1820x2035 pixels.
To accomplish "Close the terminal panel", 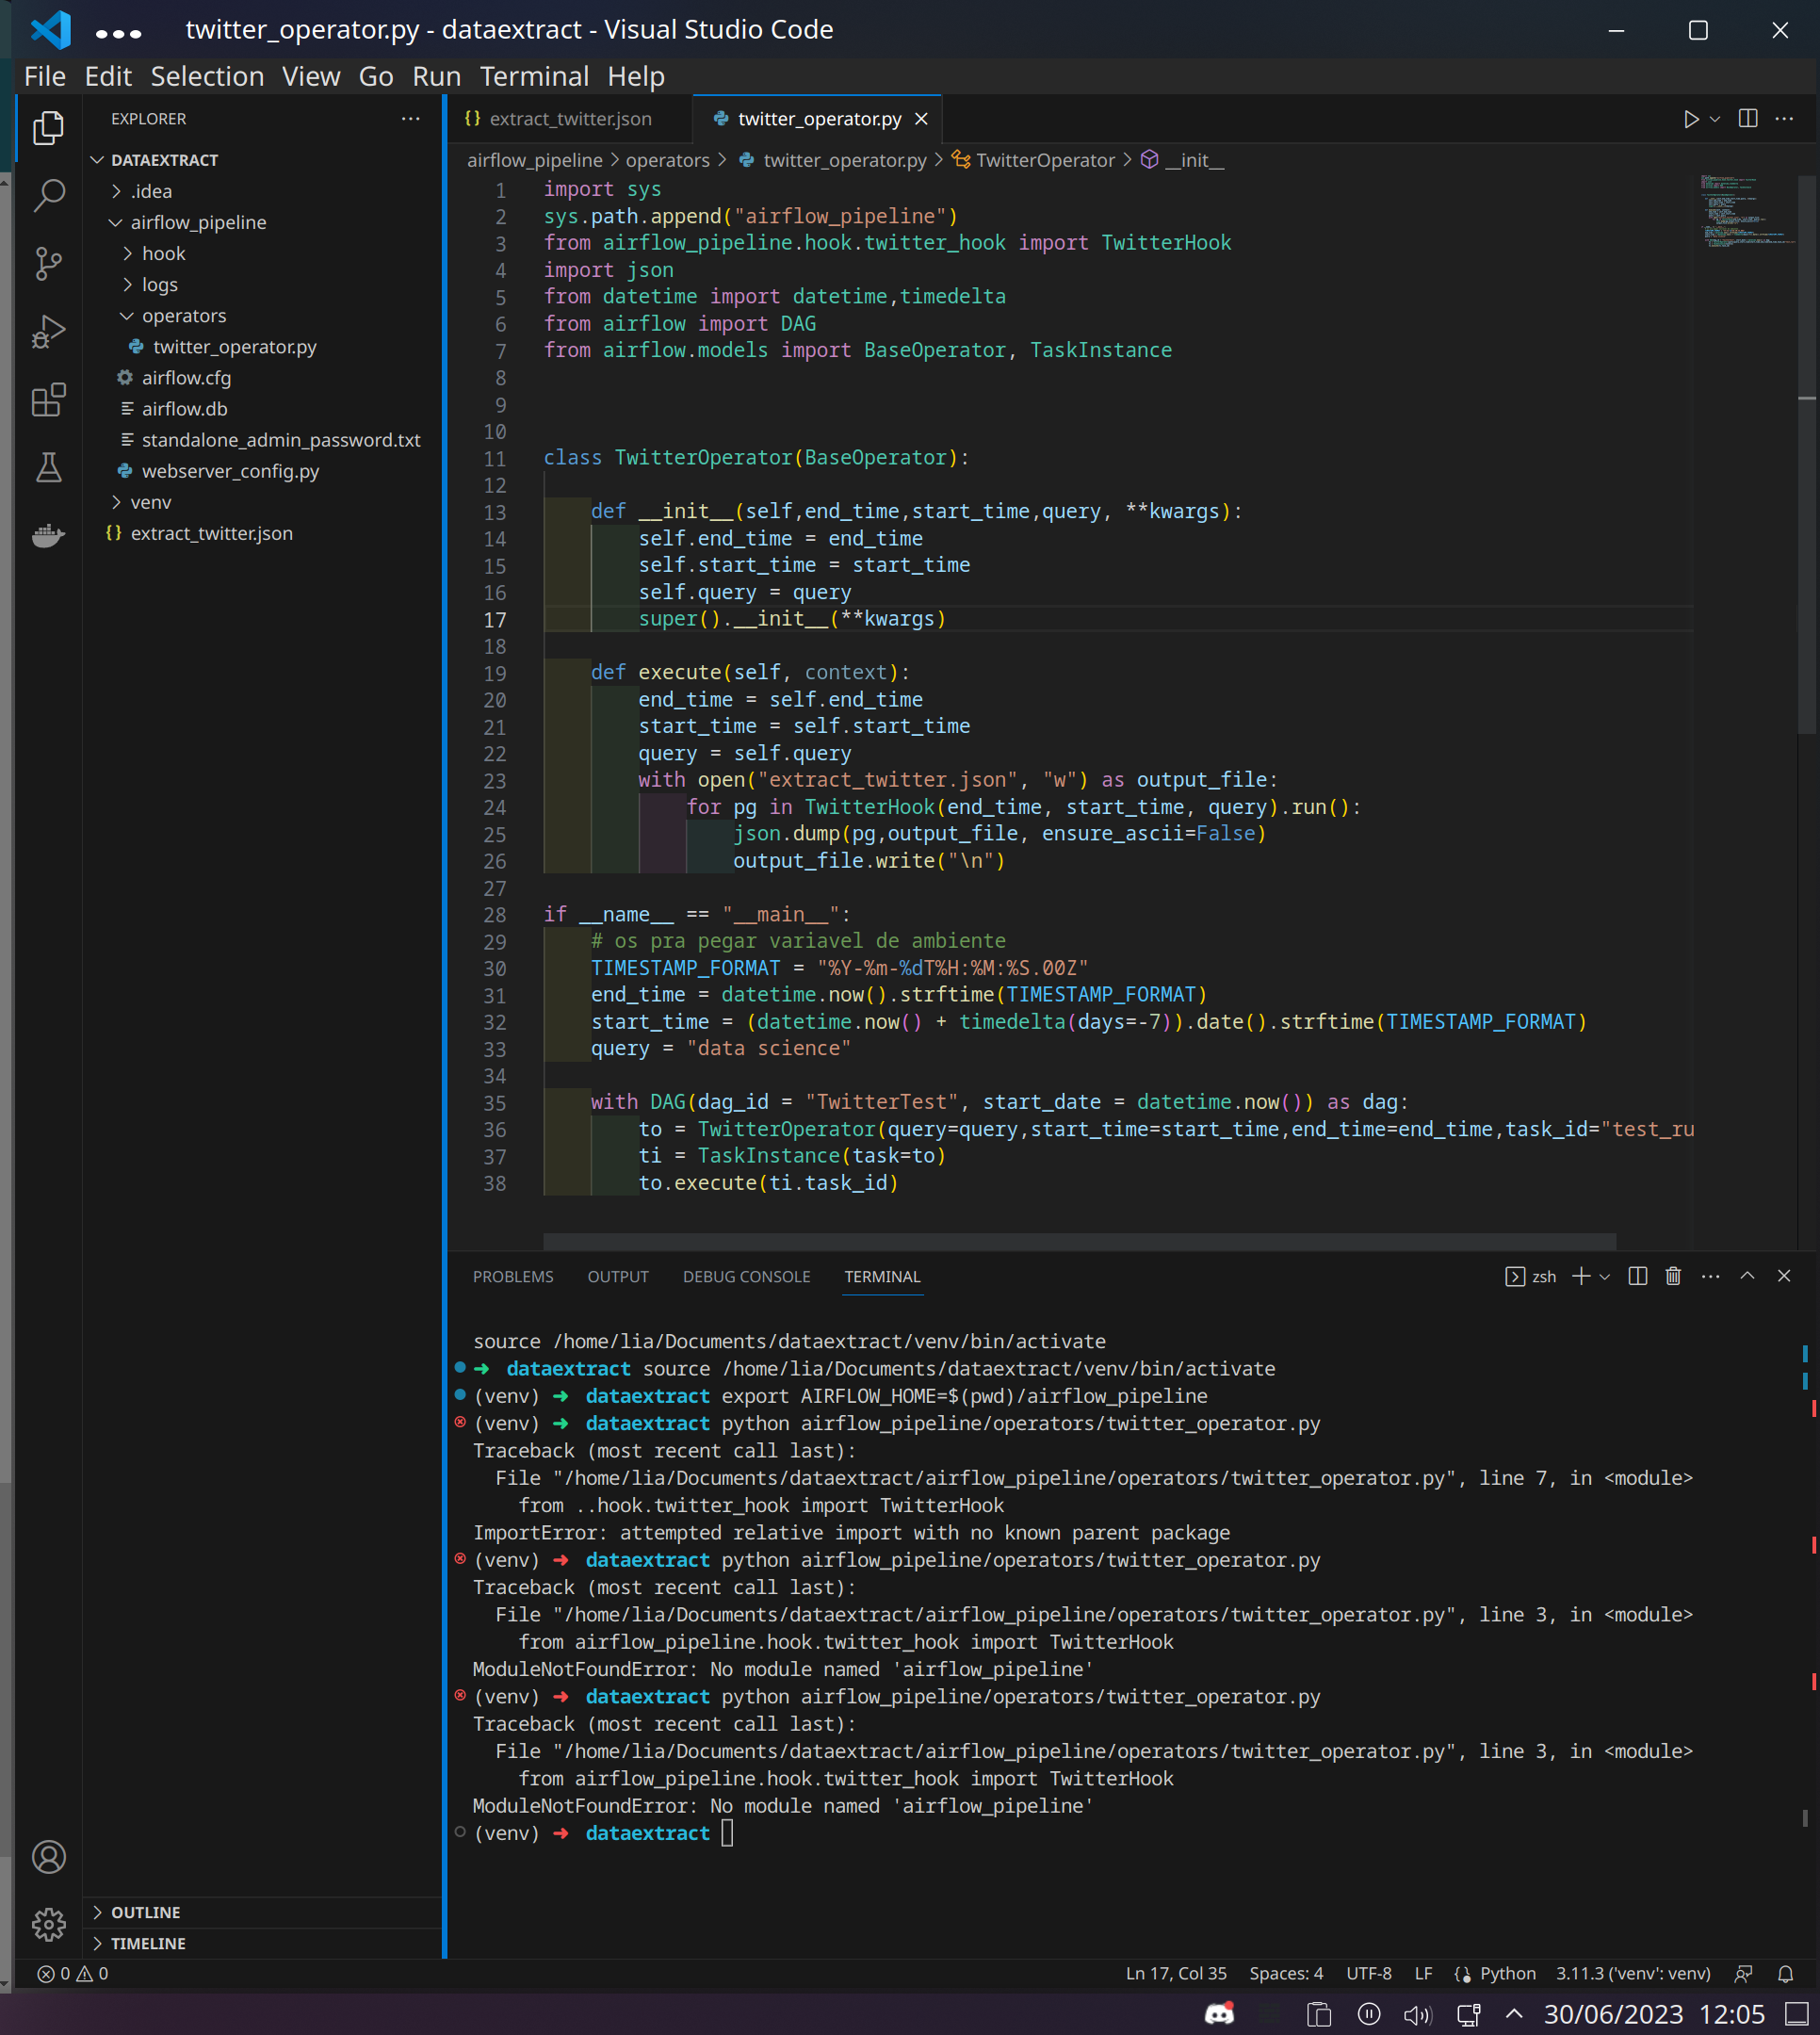I will (1784, 1276).
